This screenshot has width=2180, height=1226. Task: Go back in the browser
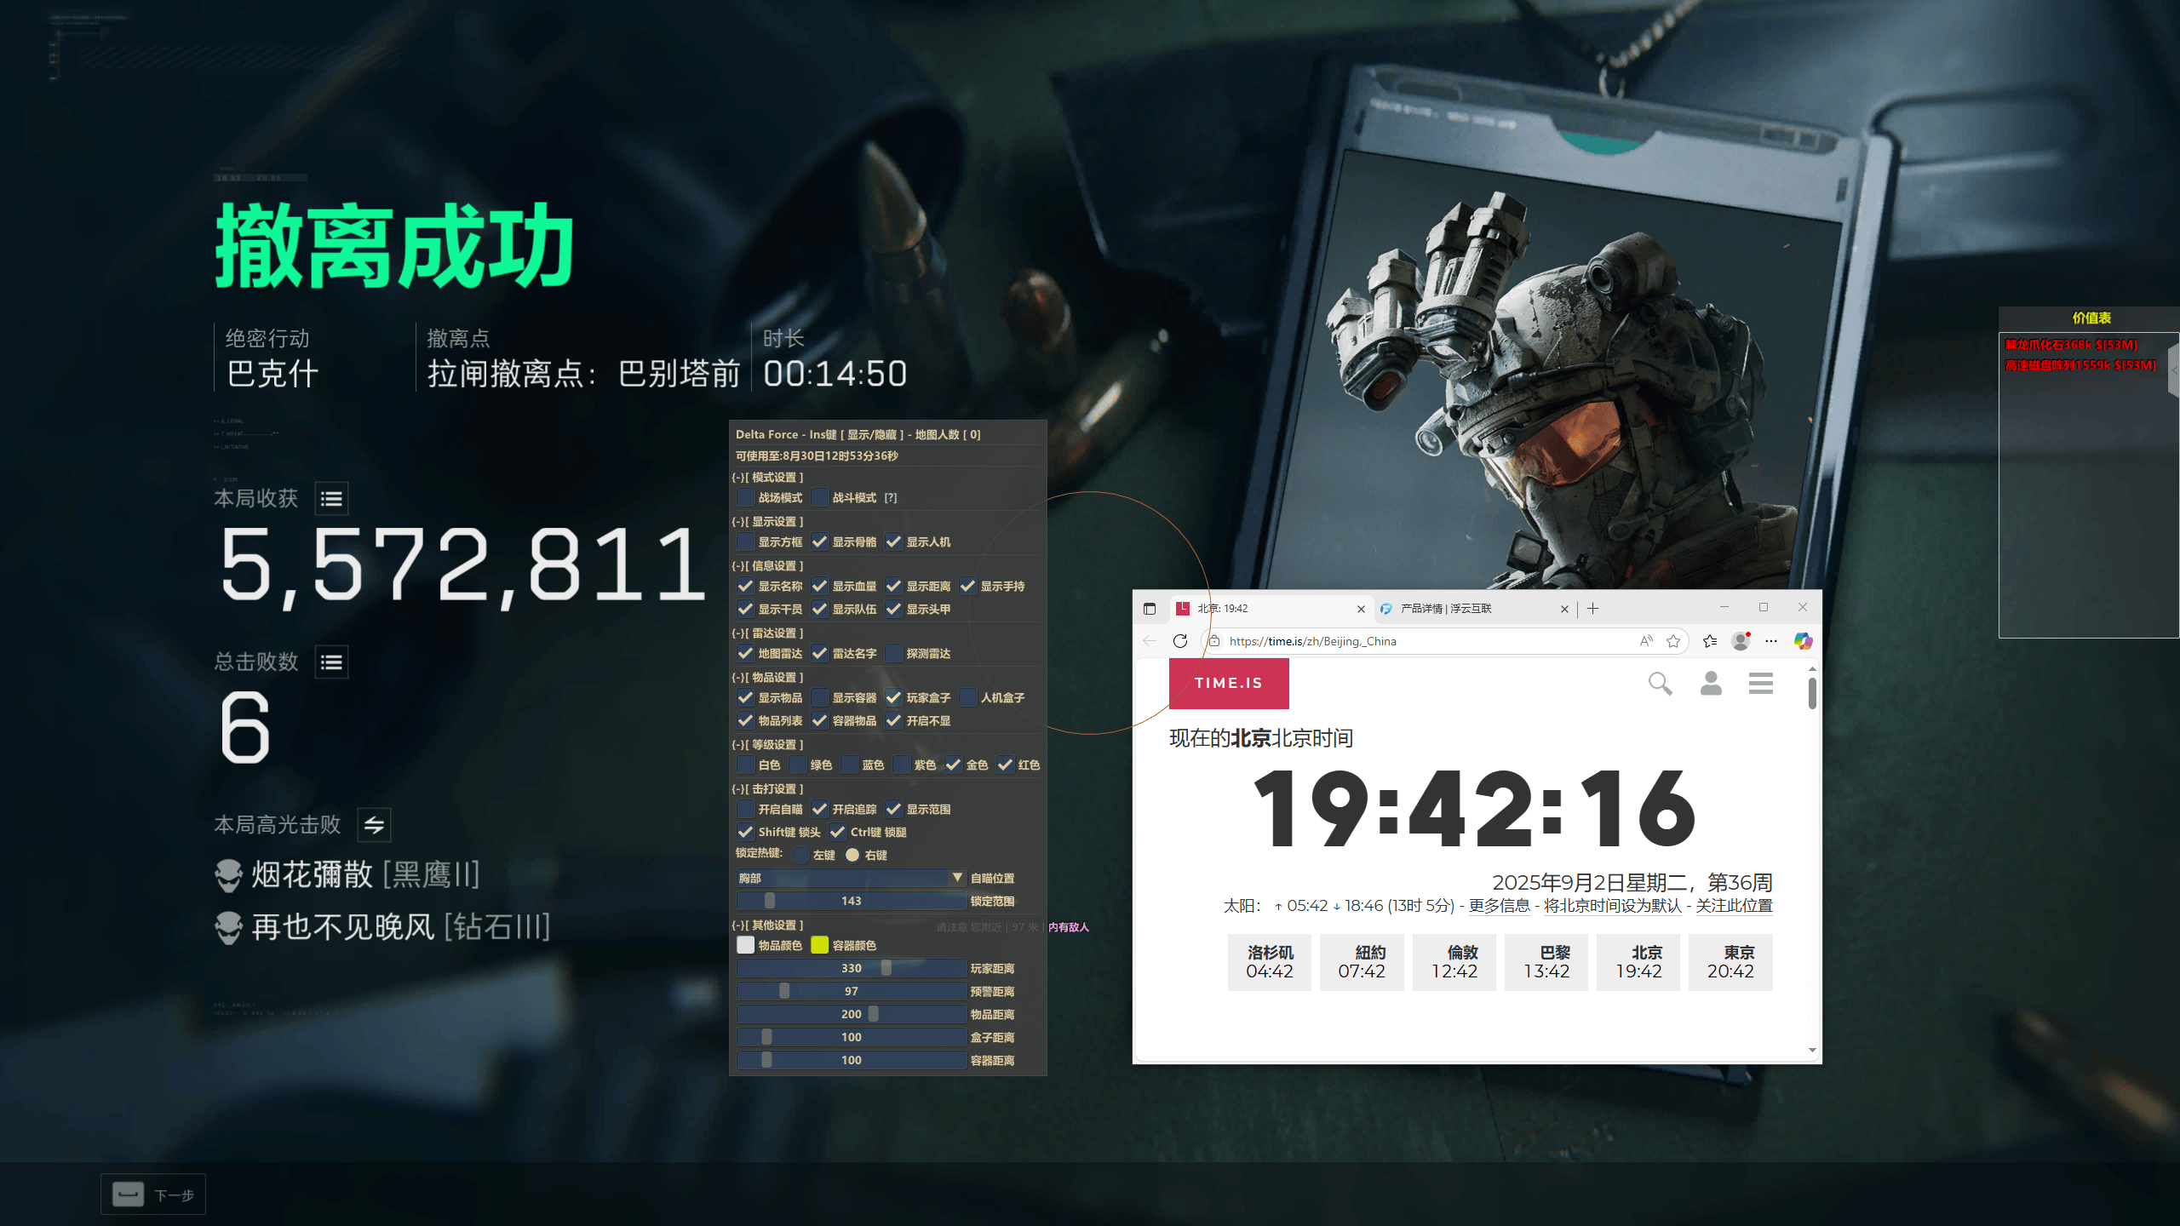pyautogui.click(x=1150, y=641)
